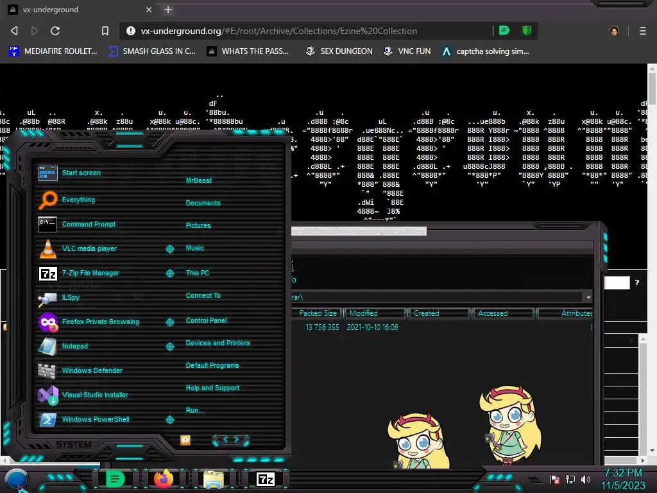Open Visual Studio Installer
The height and width of the screenshot is (493, 657).
point(83,395)
